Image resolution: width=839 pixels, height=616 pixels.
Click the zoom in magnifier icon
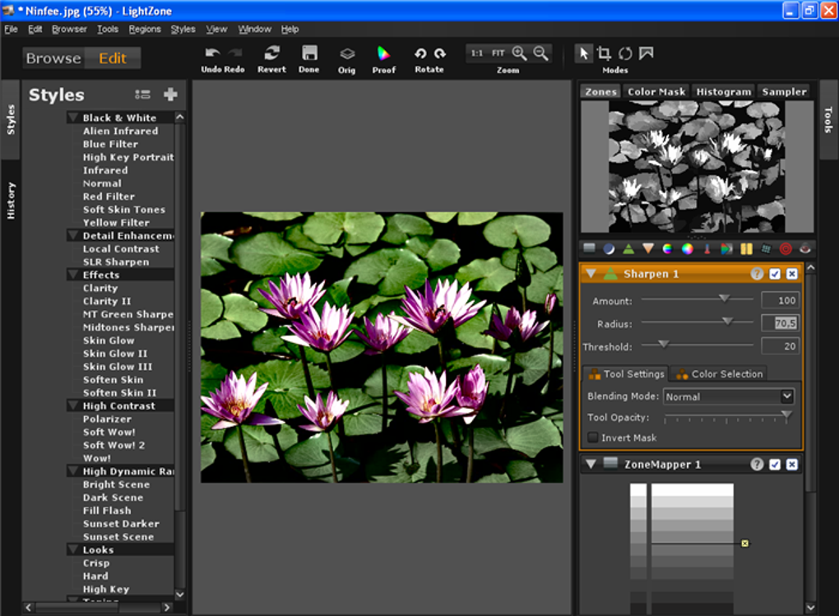click(x=519, y=53)
